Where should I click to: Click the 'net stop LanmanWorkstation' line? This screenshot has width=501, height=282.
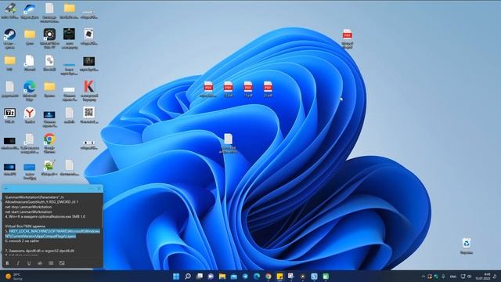(x=28, y=207)
